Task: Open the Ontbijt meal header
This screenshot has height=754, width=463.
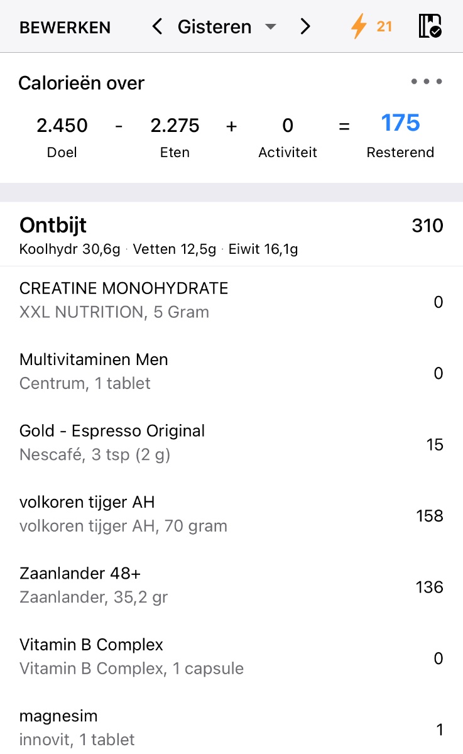Action: [53, 225]
